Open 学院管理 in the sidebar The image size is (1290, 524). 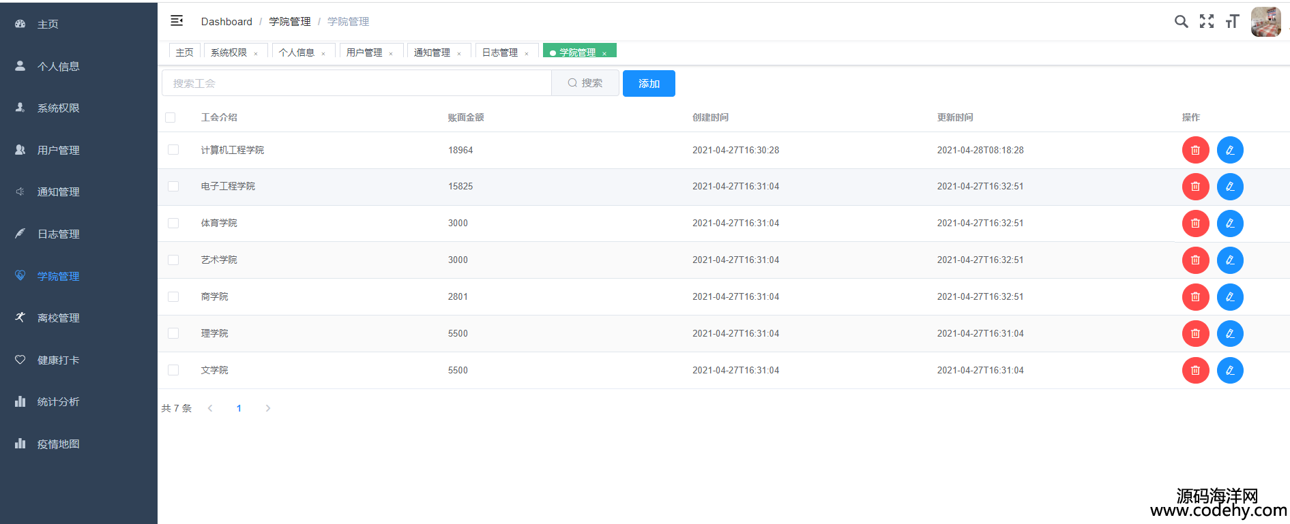[x=78, y=276]
